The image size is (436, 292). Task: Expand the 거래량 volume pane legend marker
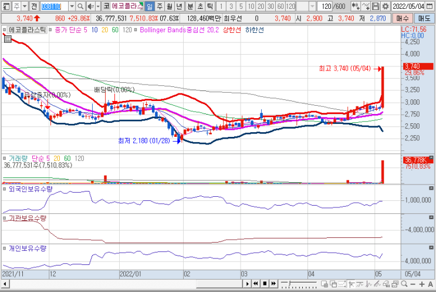5,159
